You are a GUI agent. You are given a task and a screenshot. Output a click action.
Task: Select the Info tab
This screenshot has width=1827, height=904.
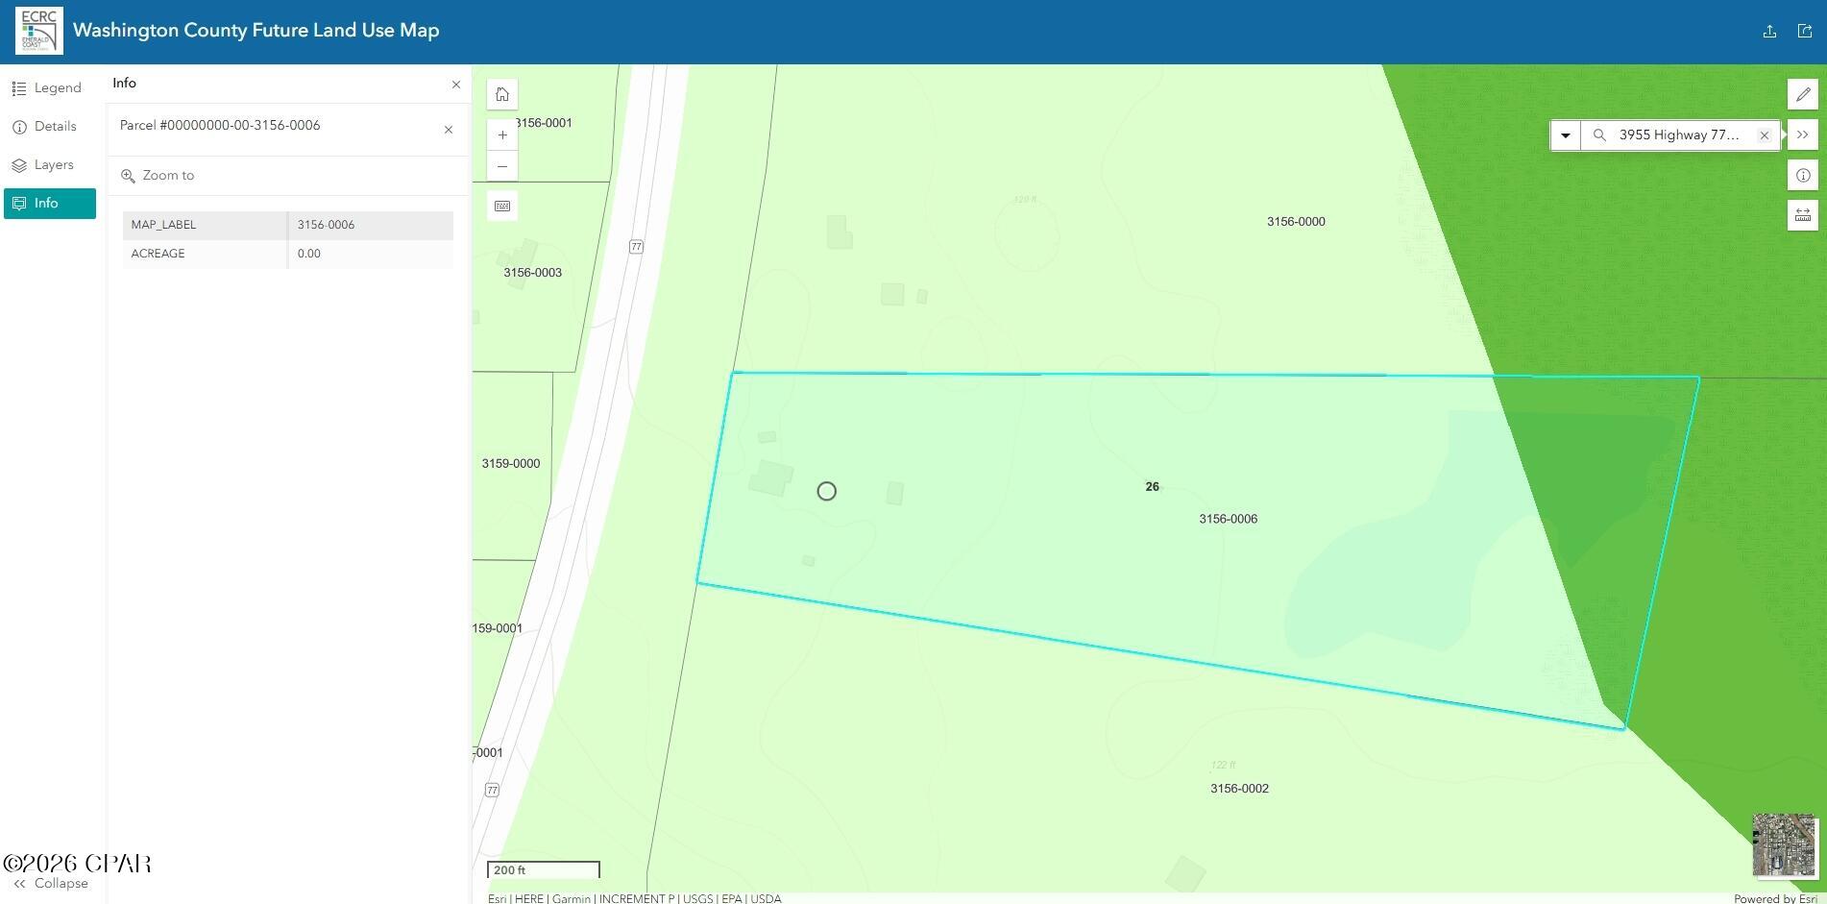49,204
